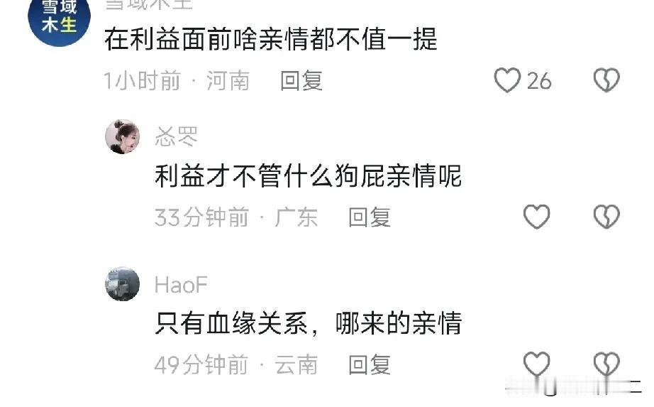The height and width of the screenshot is (407, 654).
Task: Open the HaoF username profile
Action: [181, 285]
